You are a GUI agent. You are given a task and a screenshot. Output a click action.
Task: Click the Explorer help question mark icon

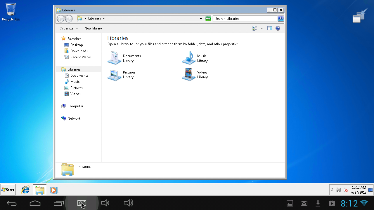point(278,28)
